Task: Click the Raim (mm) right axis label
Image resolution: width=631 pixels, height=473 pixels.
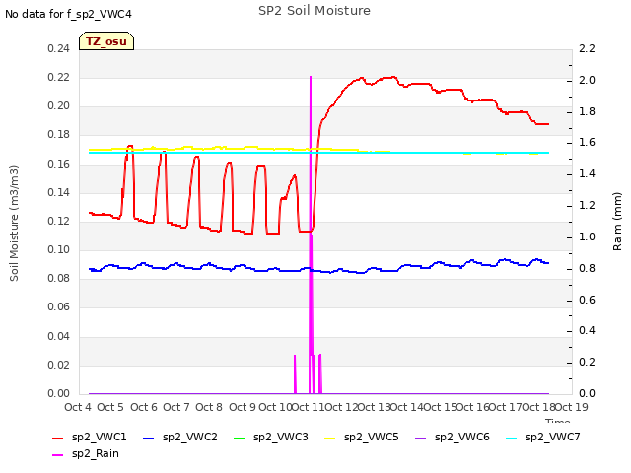Action: click(617, 222)
